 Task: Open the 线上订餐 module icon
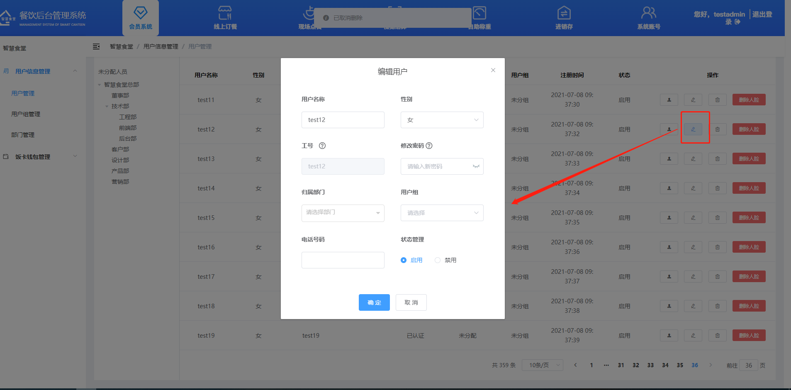225,13
